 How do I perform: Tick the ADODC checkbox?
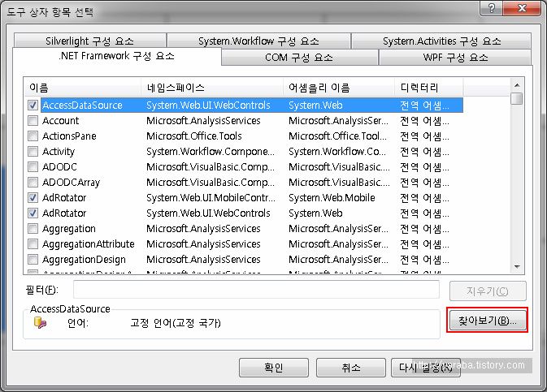33,166
